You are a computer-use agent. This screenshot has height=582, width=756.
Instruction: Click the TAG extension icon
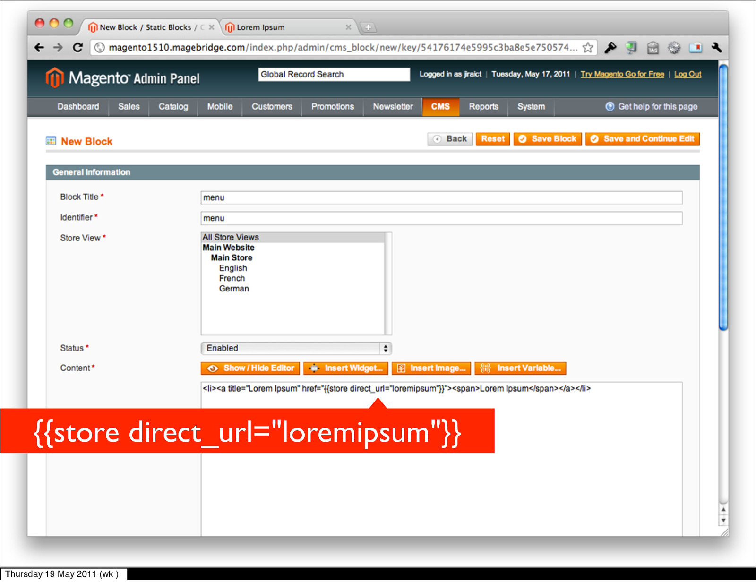pos(653,48)
